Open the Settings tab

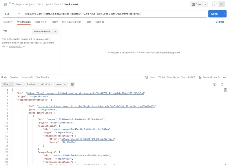[x=100, y=22]
